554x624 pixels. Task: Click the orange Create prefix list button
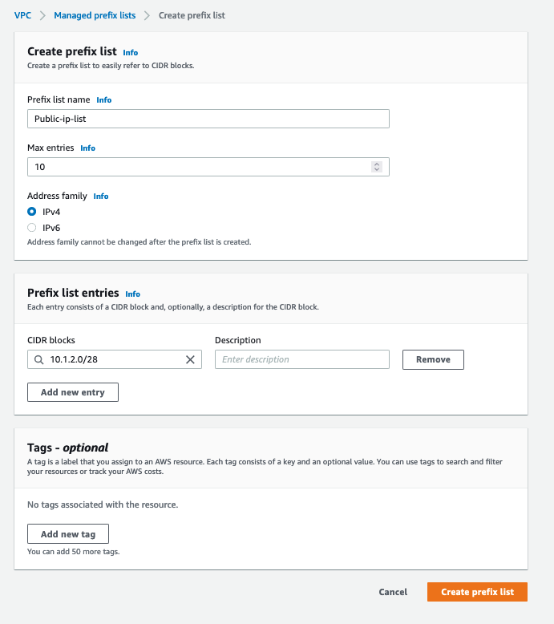tap(477, 592)
